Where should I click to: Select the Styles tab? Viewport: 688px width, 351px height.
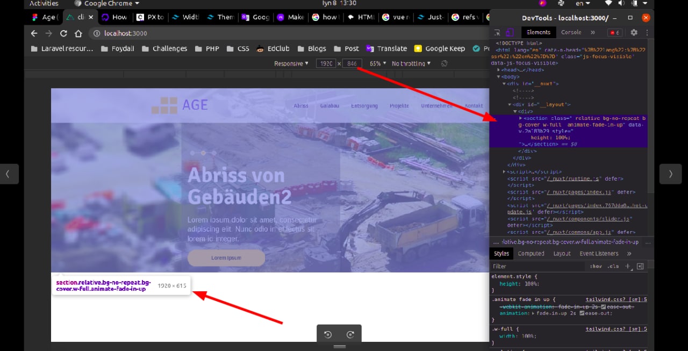click(x=501, y=253)
